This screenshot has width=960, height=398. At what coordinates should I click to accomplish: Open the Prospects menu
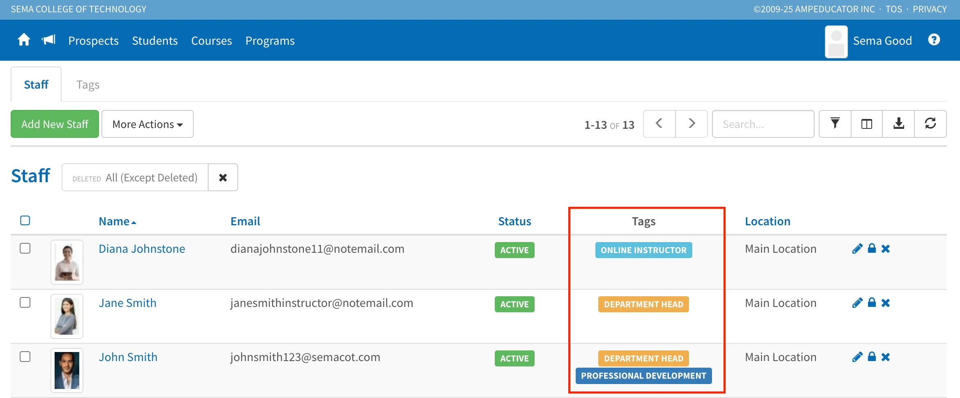[93, 41]
